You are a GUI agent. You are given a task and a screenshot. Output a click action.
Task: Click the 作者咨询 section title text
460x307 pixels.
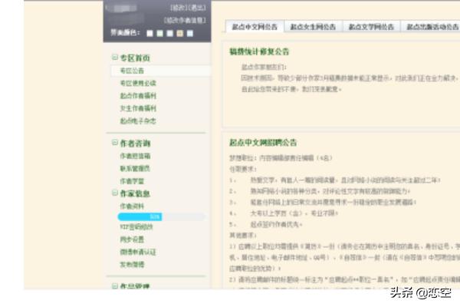(x=135, y=144)
